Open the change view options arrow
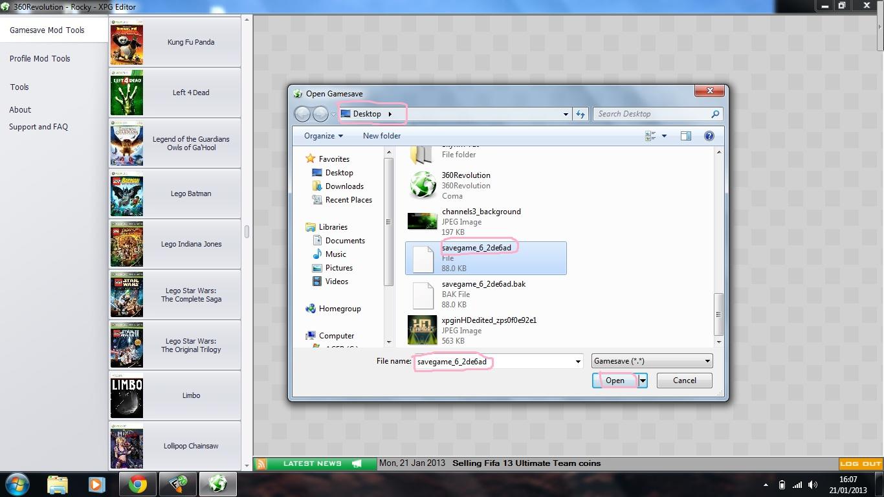This screenshot has height=497, width=884. point(664,136)
